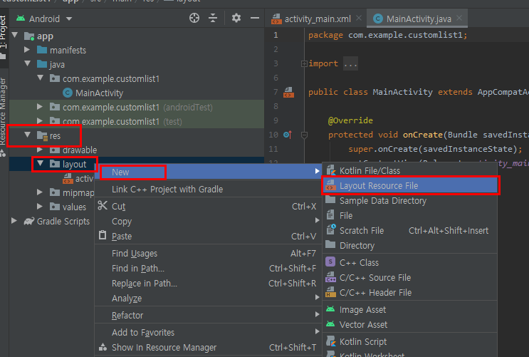The width and height of the screenshot is (529, 357).
Task: Select the mipmap folder in tree
Action: click(72, 192)
